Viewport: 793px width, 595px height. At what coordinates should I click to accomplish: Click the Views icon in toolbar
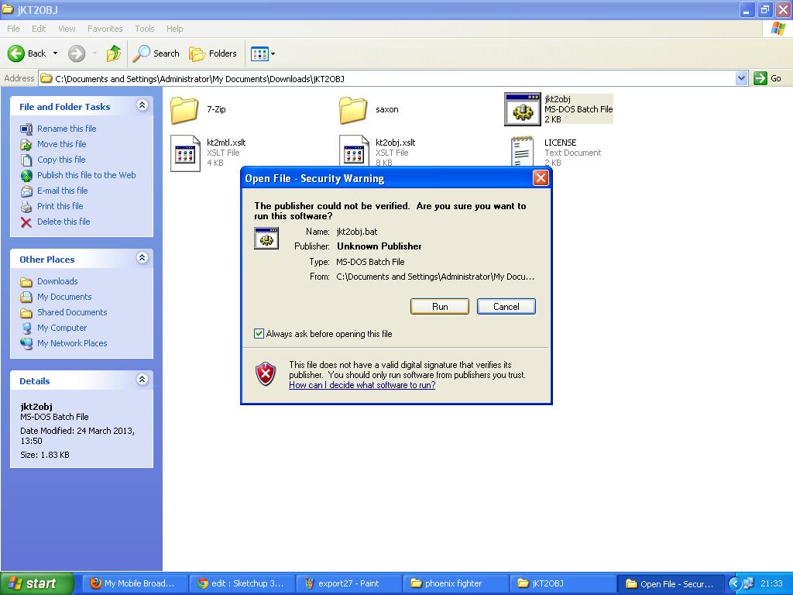259,53
